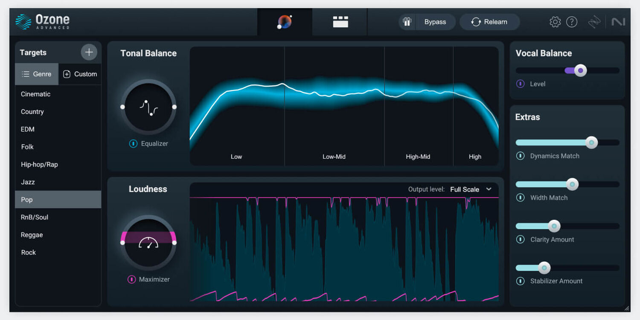This screenshot has height=320, width=640.
Task: Switch to the Custom targets tab
Action: pos(80,74)
